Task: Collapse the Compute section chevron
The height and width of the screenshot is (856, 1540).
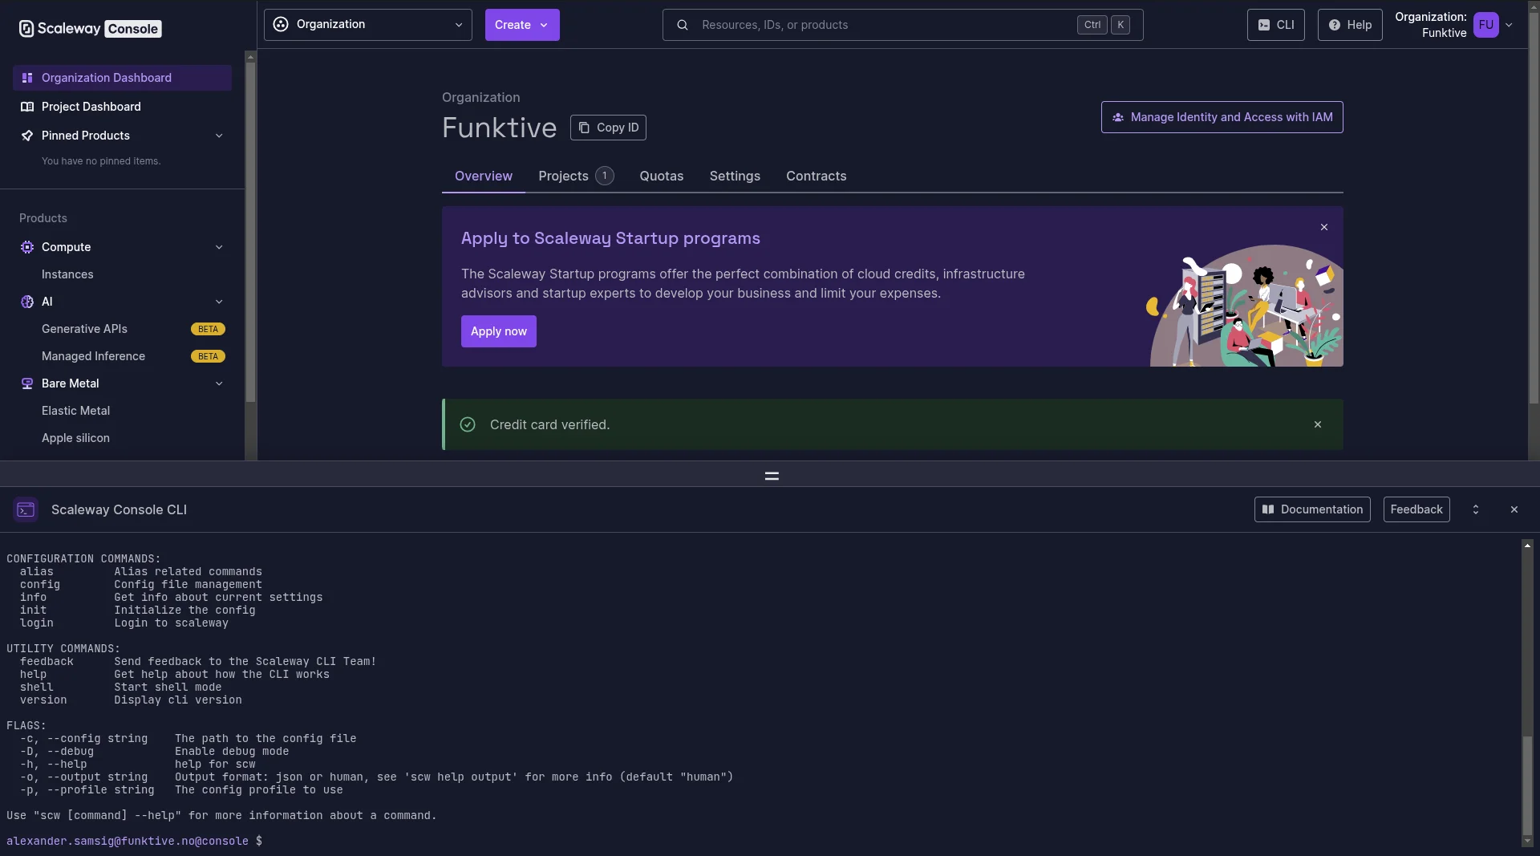Action: click(x=219, y=247)
